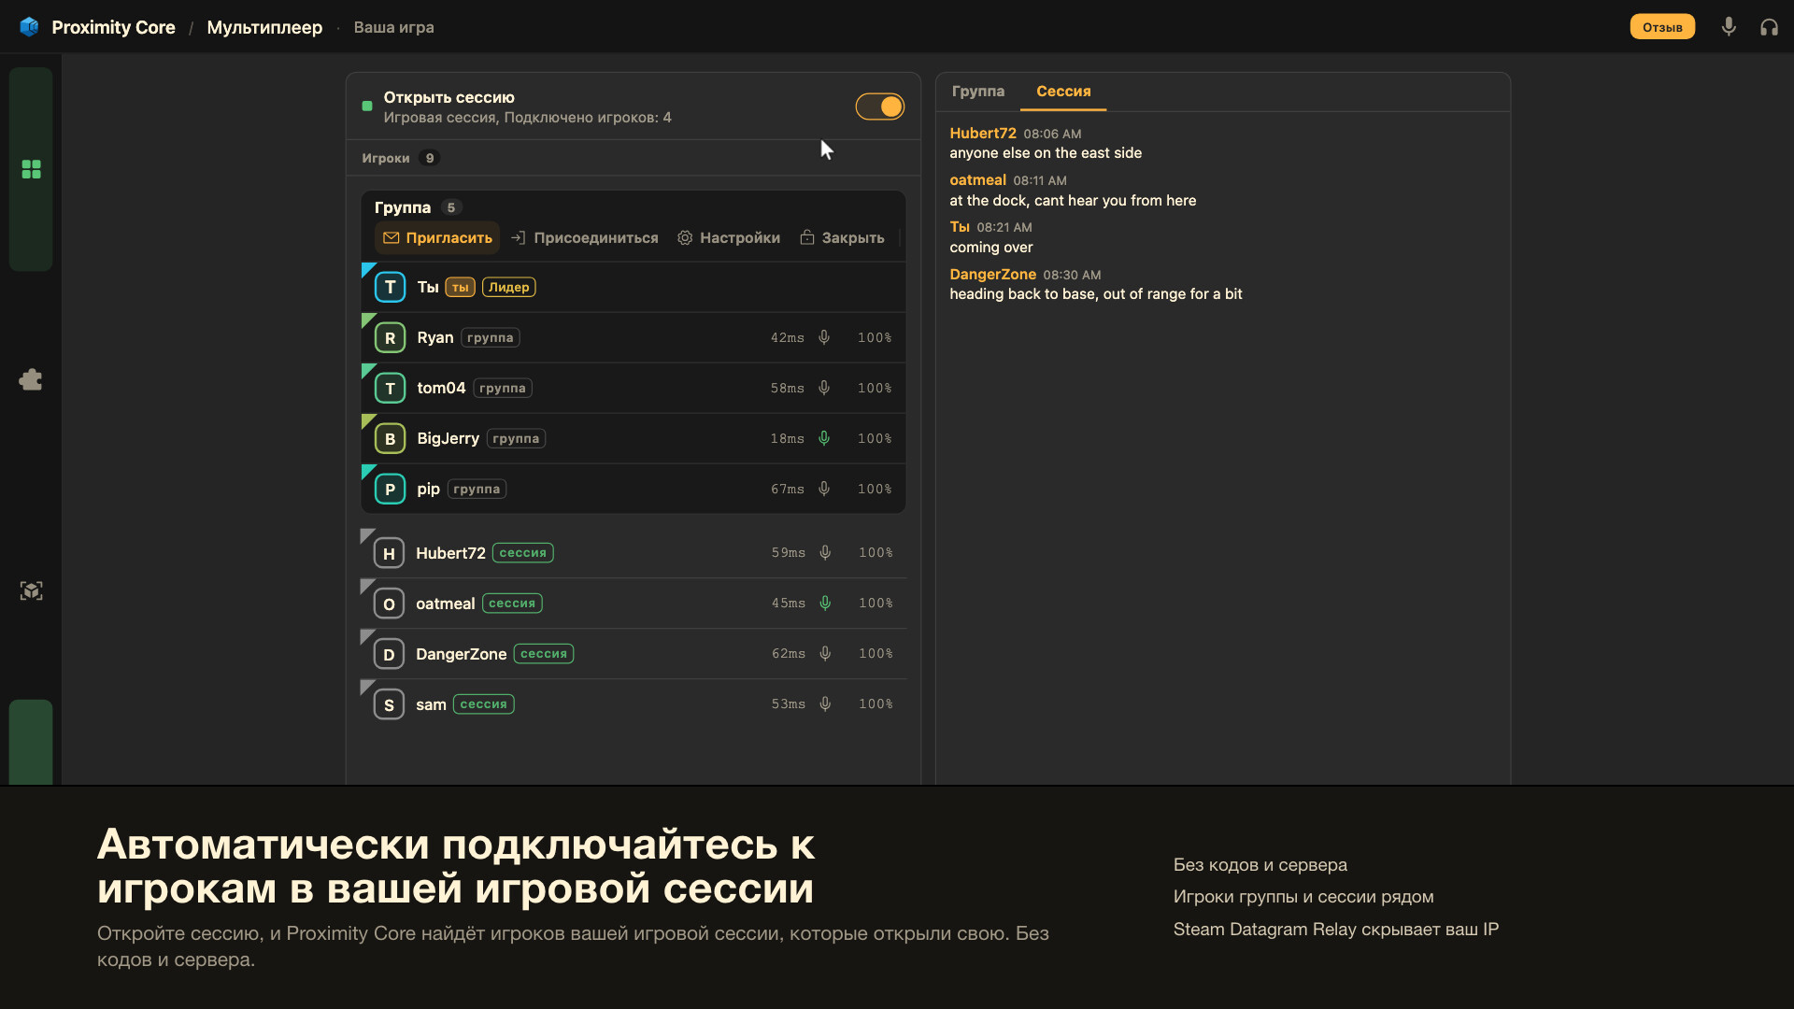Screen dimensions: 1794x1009
Task: Click the Лидер badge
Action: tap(508, 287)
